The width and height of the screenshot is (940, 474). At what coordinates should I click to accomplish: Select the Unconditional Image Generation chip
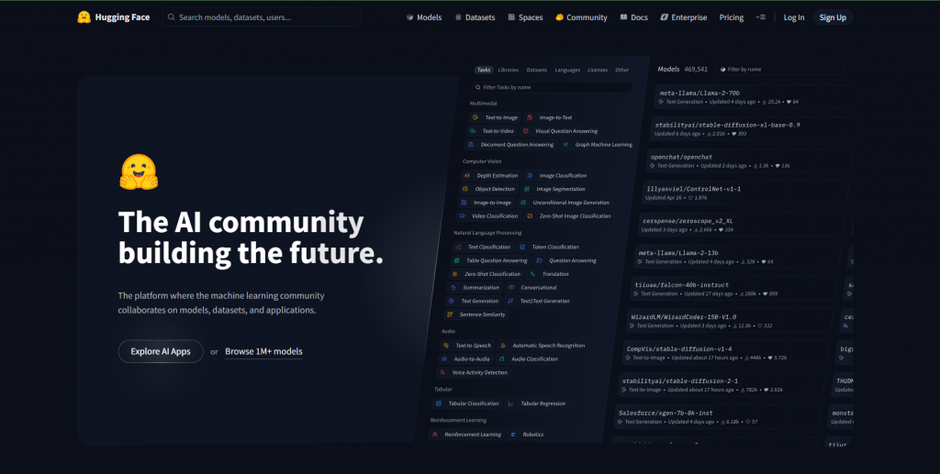[565, 203]
